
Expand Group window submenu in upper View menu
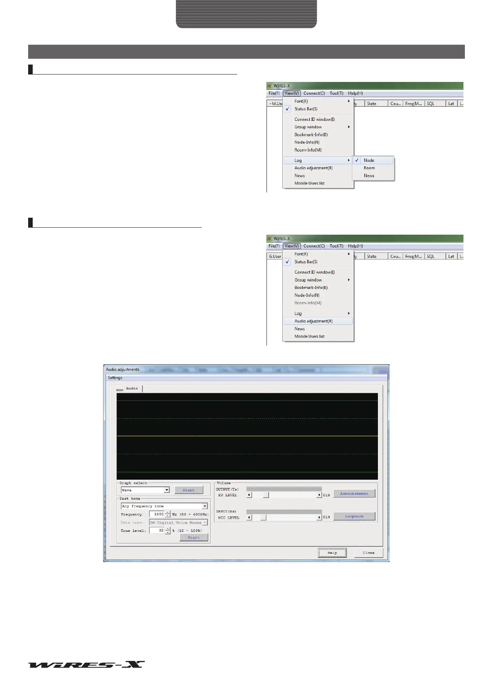(x=349, y=127)
